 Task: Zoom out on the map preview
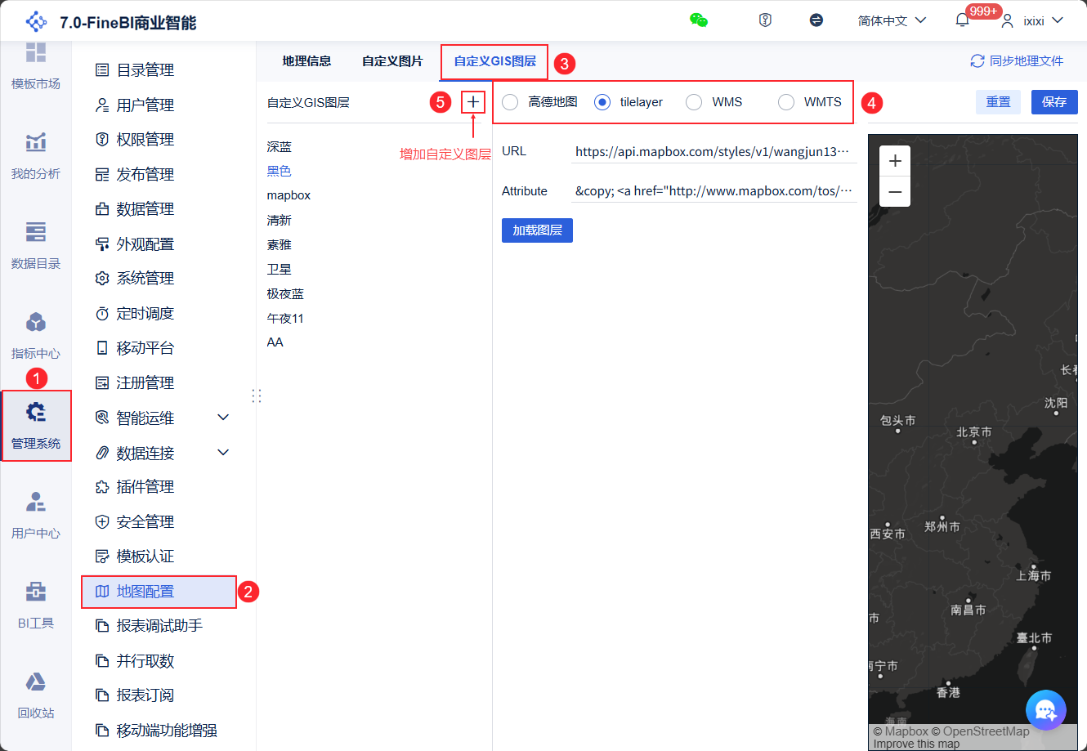[x=895, y=192]
